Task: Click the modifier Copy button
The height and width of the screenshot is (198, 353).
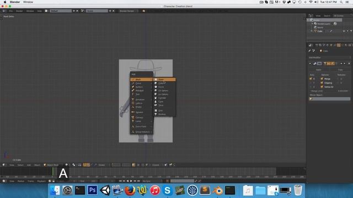Action: (x=340, y=70)
